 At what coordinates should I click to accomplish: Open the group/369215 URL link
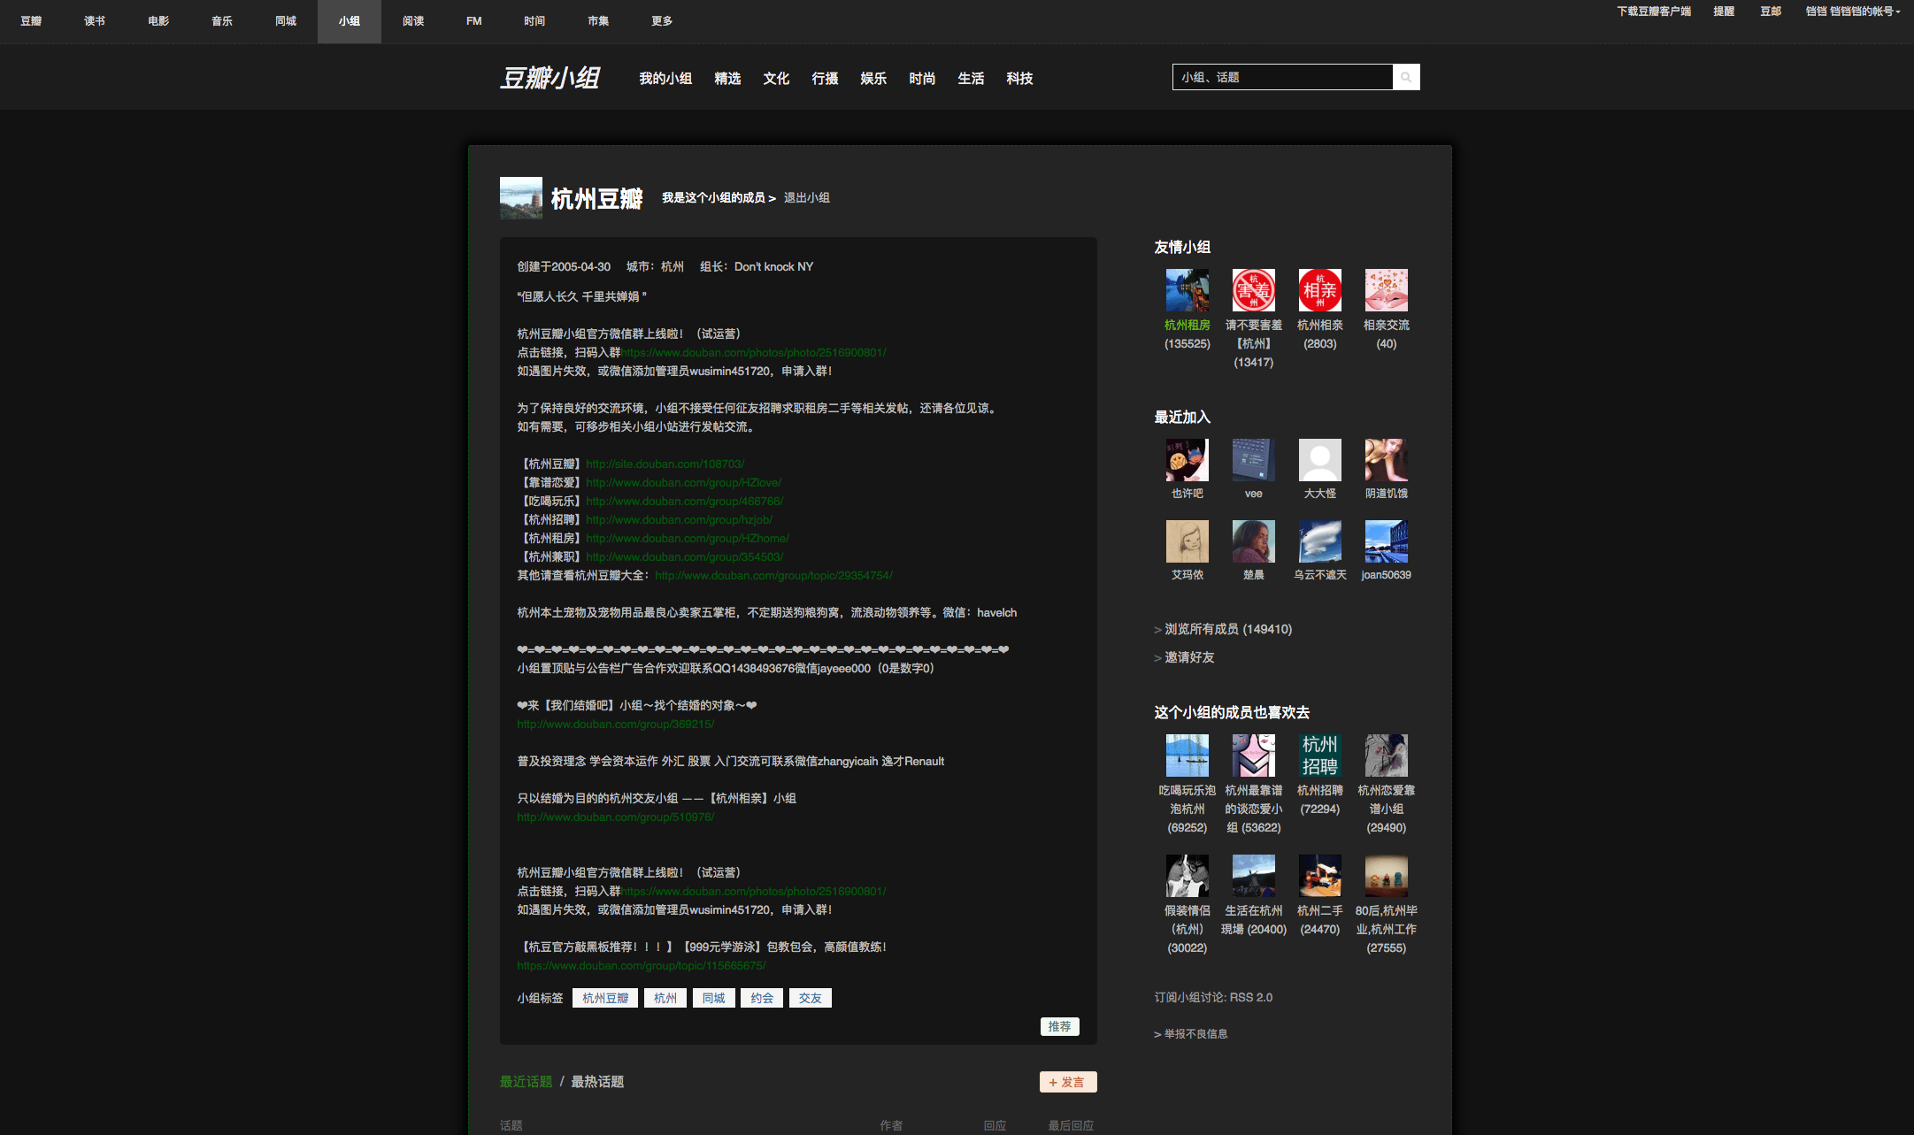click(616, 725)
